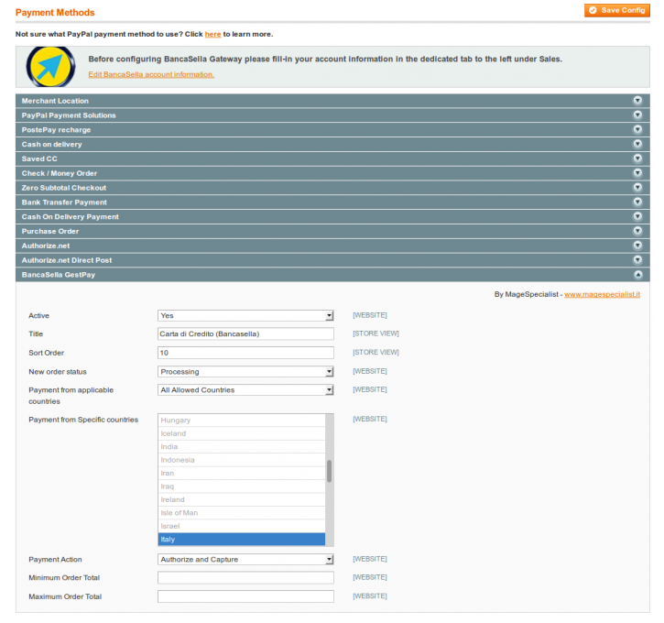Screen dimensions: 664x623
Task: Expand Authorize.net Direct Post arrow icon
Action: tap(637, 259)
